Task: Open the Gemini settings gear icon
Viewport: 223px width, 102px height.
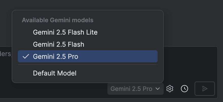Action: pyautogui.click(x=170, y=89)
